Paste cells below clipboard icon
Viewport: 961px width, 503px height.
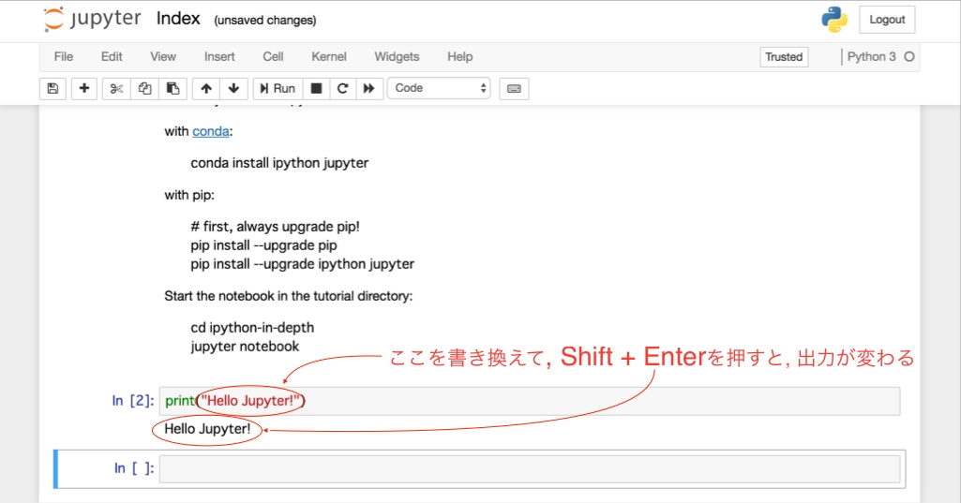173,88
